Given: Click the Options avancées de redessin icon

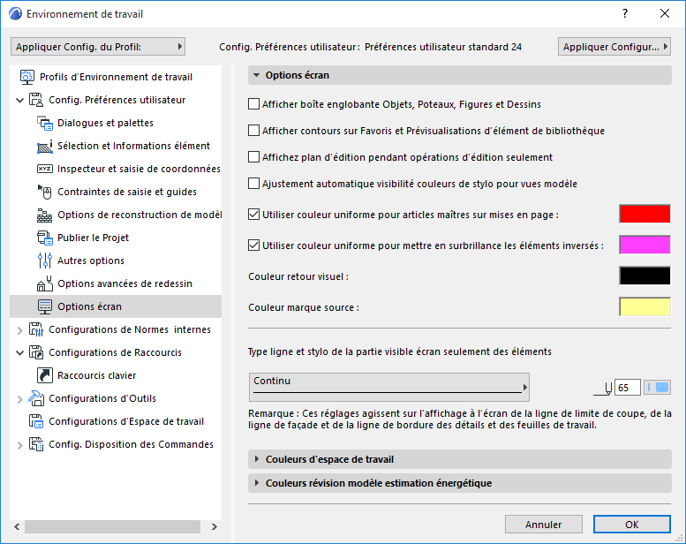Looking at the screenshot, I should 45,283.
